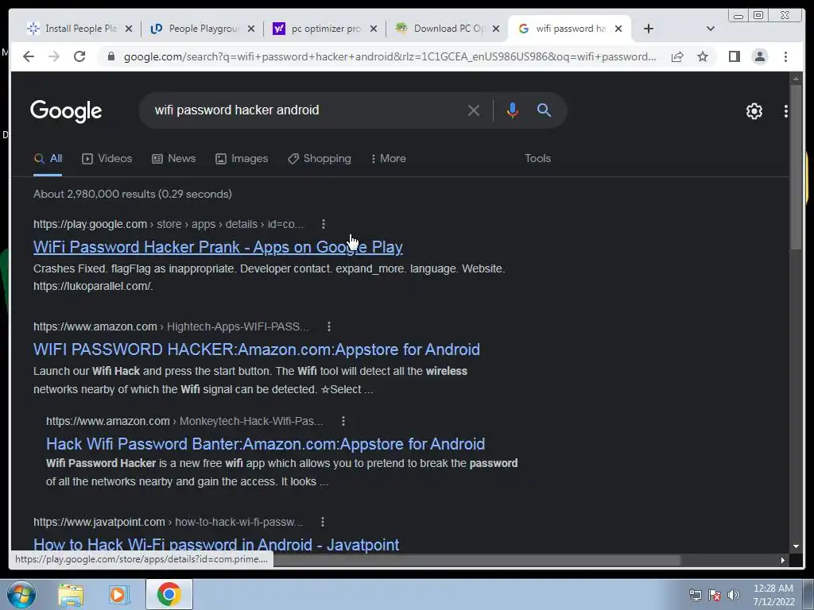Select the All results tab
The image size is (814, 610).
point(48,159)
